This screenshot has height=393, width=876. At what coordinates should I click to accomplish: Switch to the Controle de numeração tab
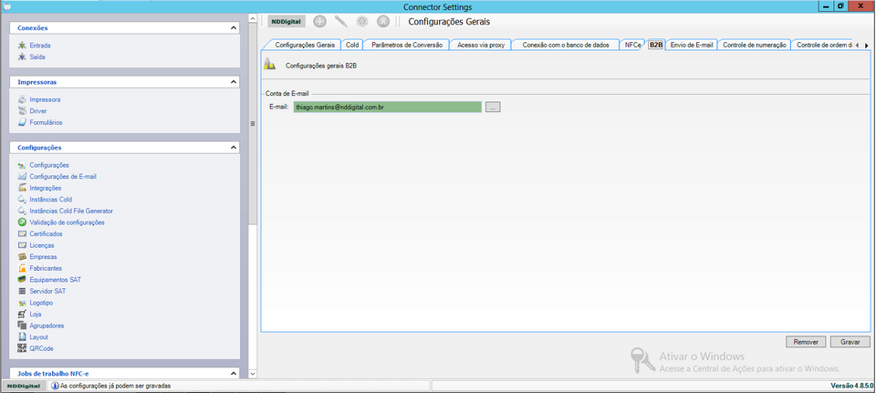(x=755, y=46)
